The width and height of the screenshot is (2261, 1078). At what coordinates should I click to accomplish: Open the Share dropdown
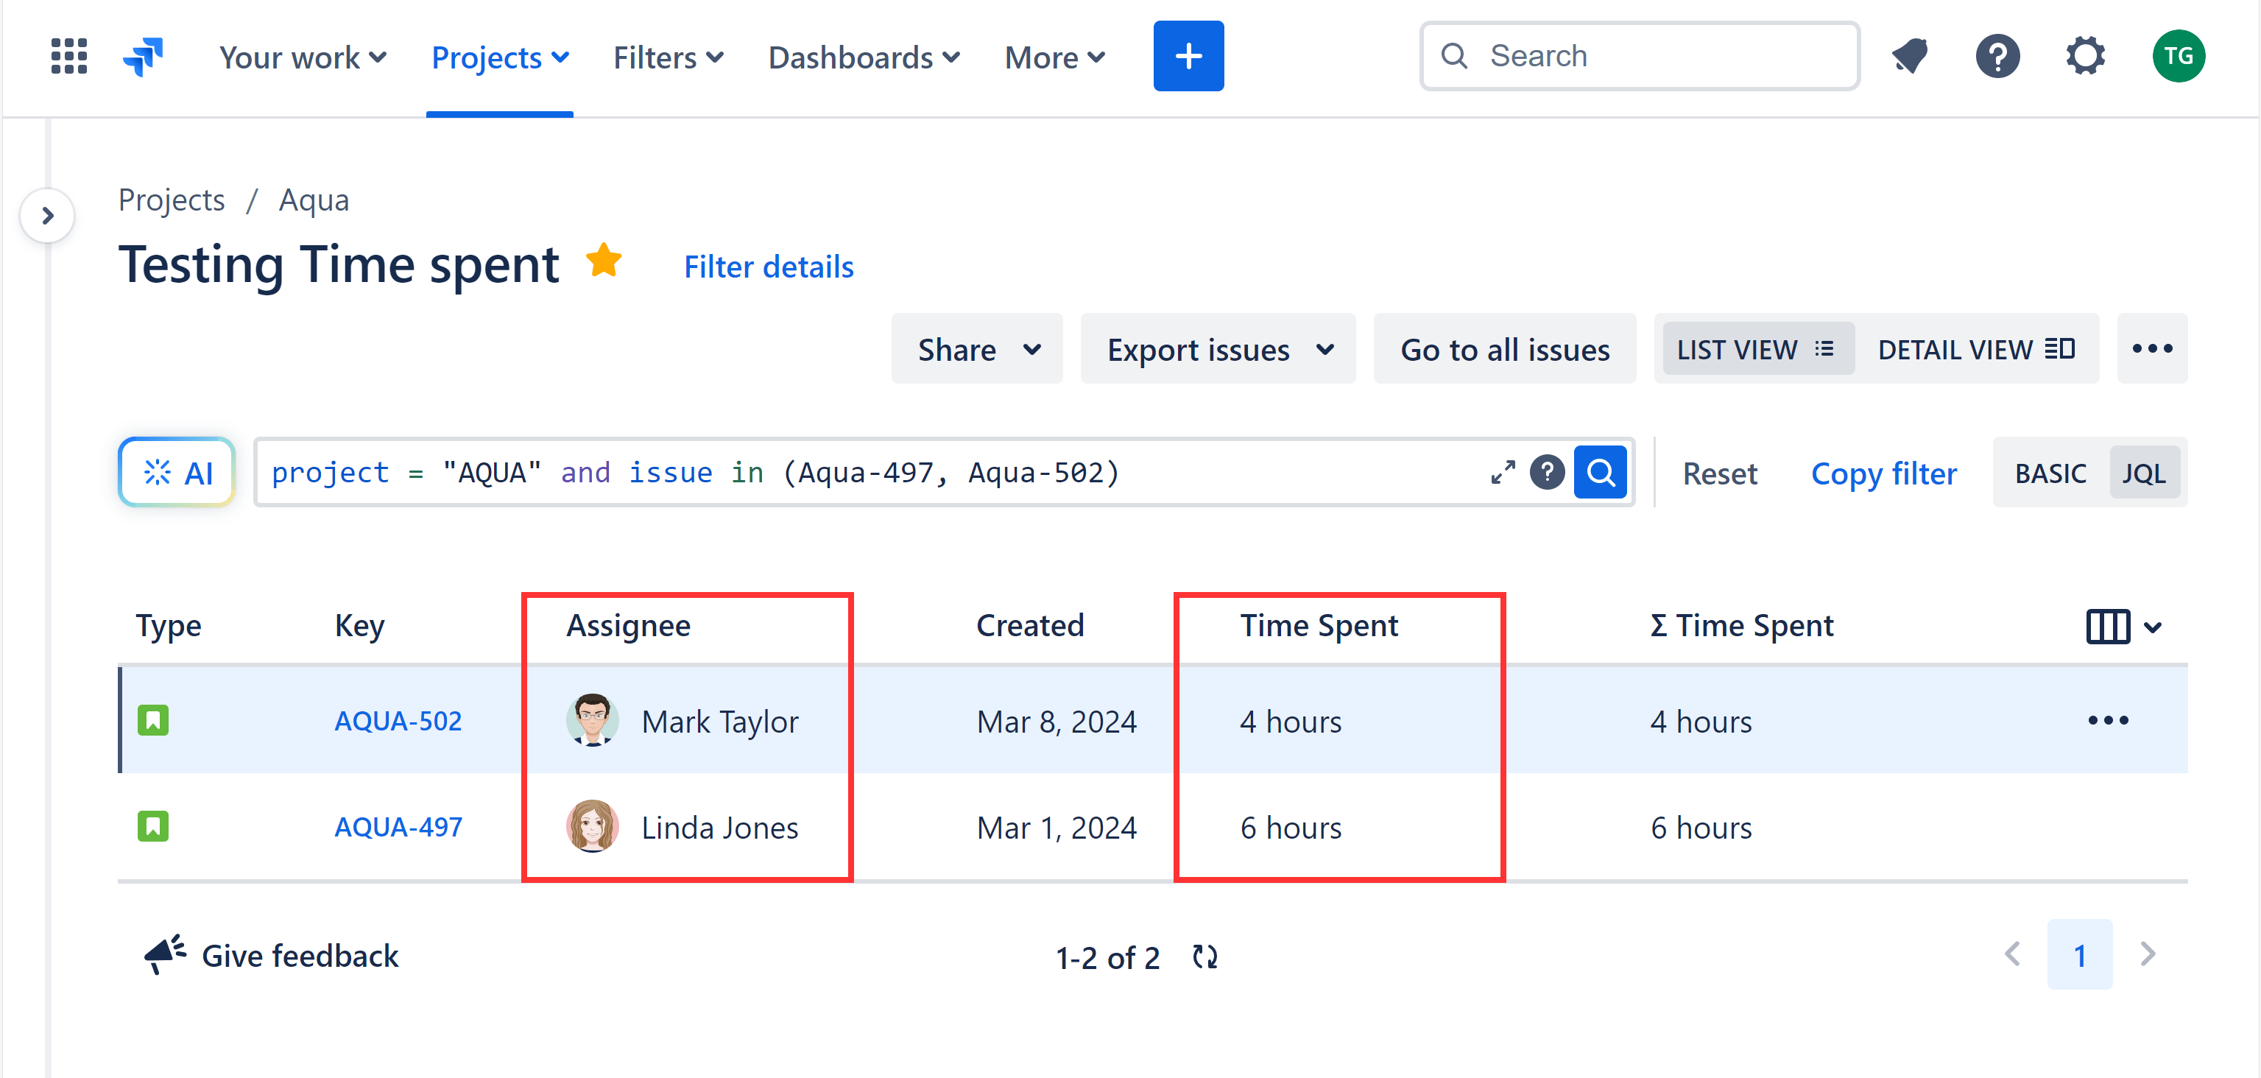(976, 348)
